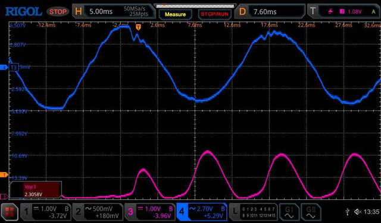Select the channel 4 ground level marker
This screenshot has width=381, height=223.
coord(4,67)
